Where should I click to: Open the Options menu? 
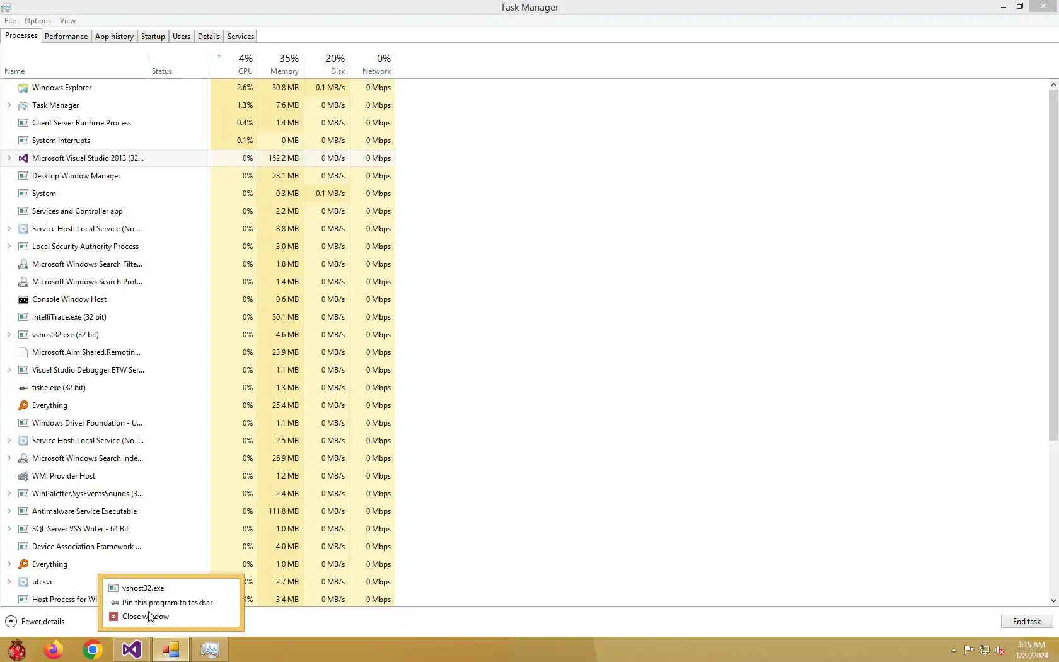pyautogui.click(x=38, y=21)
